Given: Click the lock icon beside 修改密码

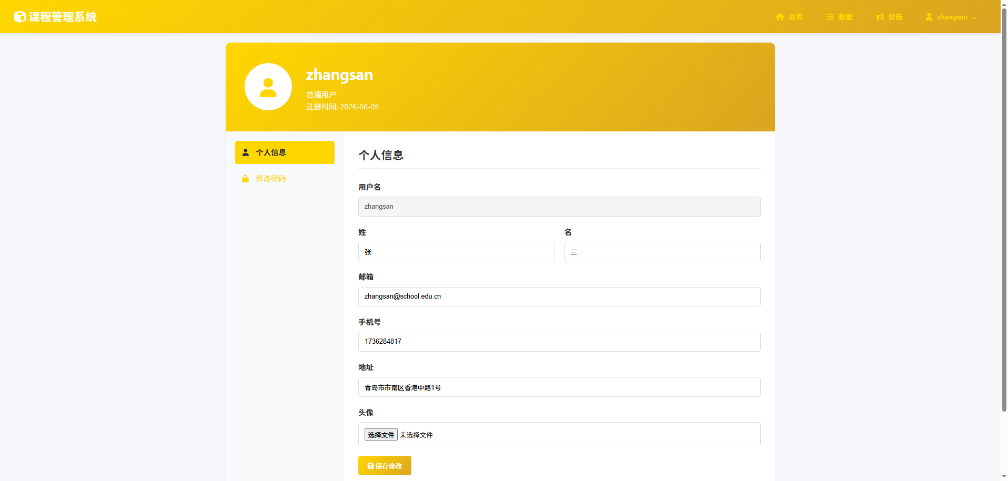Looking at the screenshot, I should 245,179.
